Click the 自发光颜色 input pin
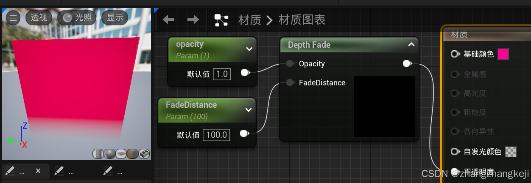Viewport: 531px width, 183px height. (x=456, y=151)
